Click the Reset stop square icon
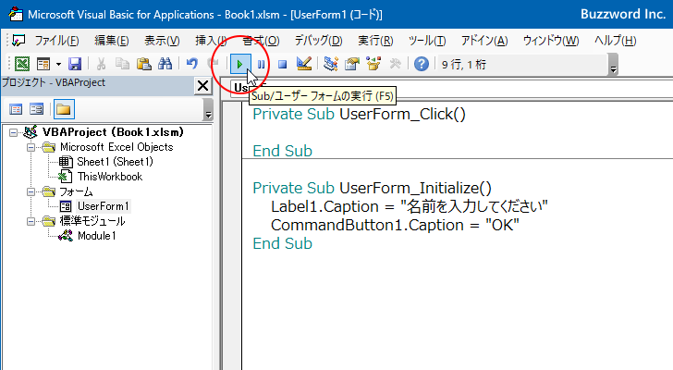The image size is (673, 370). tap(282, 65)
